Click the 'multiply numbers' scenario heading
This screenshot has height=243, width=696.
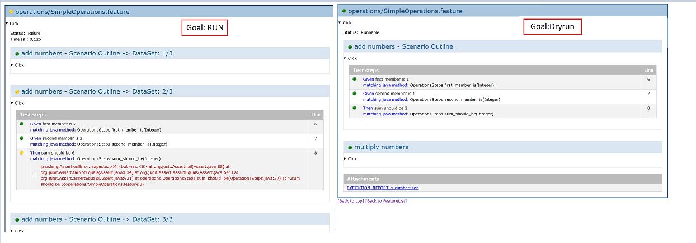click(x=382, y=147)
